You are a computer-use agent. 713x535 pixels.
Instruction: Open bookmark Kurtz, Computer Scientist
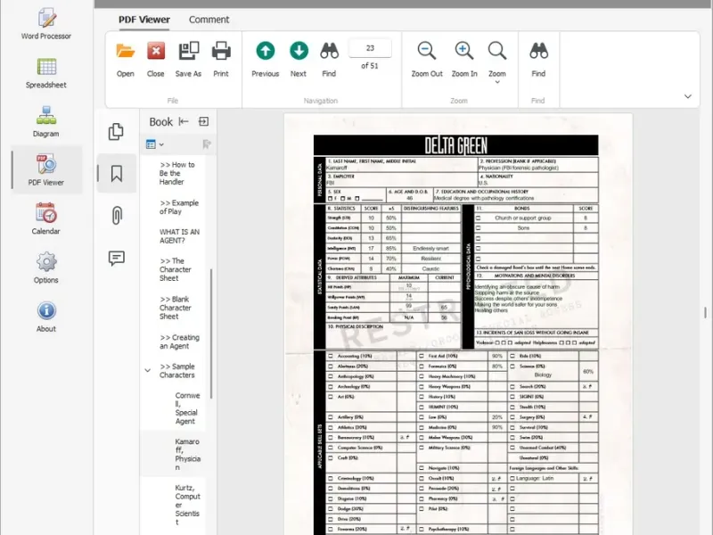[187, 505]
